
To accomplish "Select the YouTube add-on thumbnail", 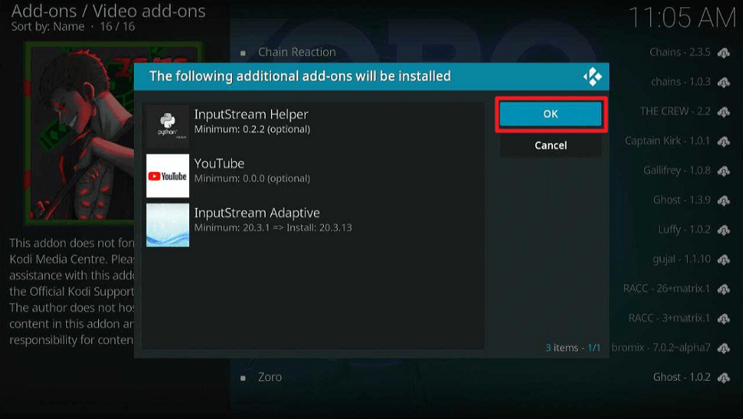I will coord(167,175).
